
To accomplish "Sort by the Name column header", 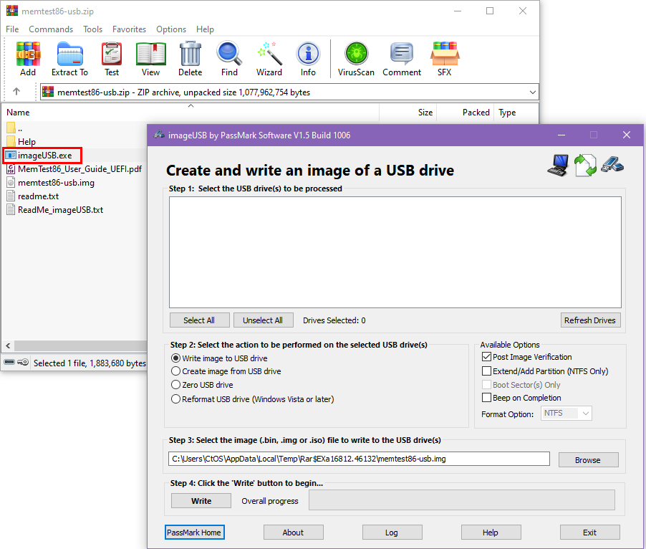I will click(x=190, y=112).
